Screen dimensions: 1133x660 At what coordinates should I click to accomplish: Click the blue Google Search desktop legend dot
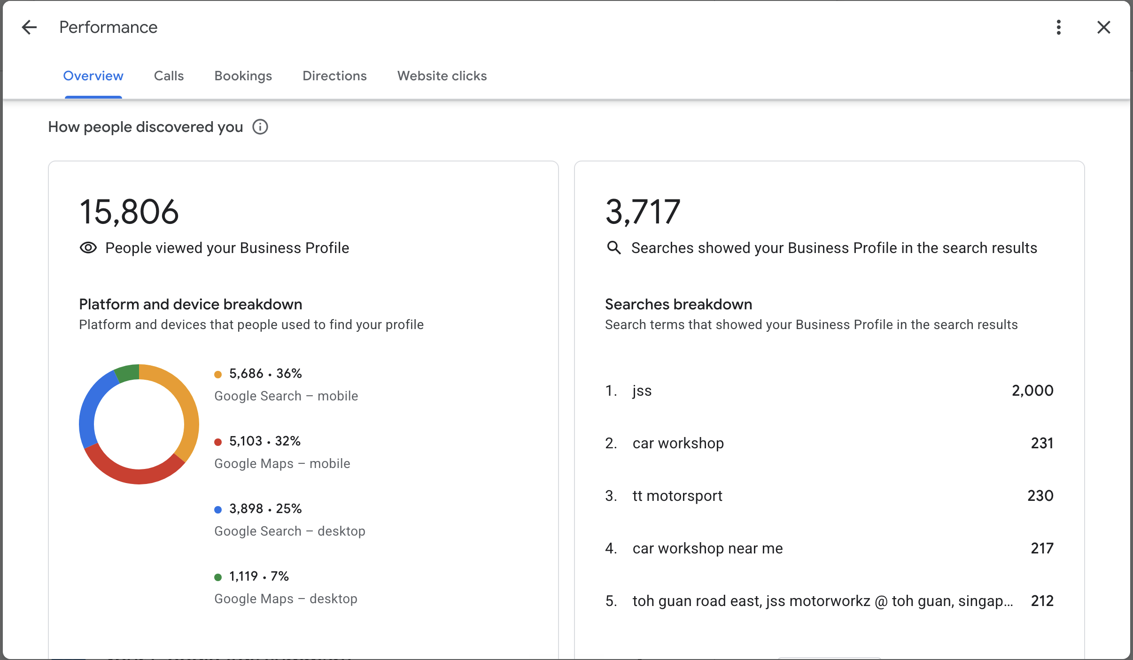(218, 510)
